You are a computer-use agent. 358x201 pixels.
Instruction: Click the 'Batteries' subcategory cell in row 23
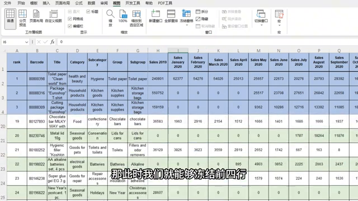97,164
